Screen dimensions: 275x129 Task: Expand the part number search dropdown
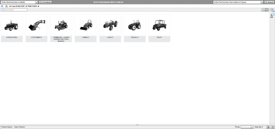(262, 2)
